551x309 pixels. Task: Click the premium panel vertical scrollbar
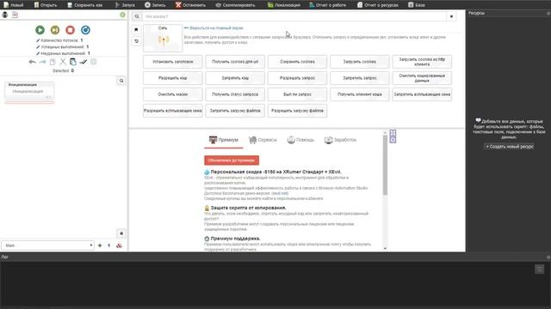pyautogui.click(x=385, y=165)
